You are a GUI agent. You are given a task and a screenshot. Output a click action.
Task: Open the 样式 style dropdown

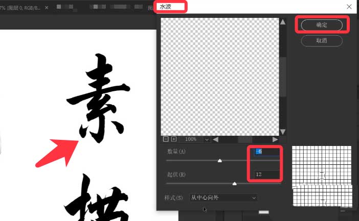tap(223, 197)
